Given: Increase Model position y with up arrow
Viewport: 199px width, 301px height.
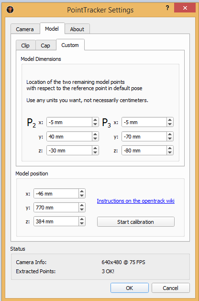Looking at the screenshot, I should coord(82,205).
